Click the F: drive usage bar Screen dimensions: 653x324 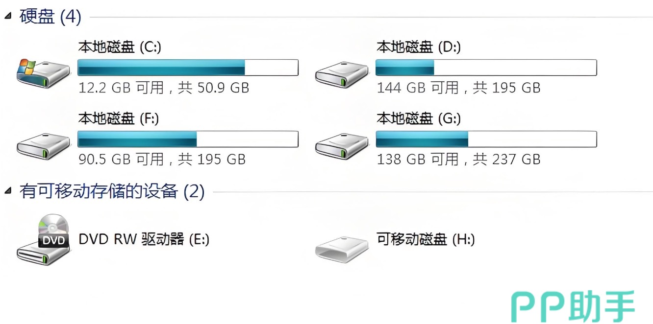[188, 139]
